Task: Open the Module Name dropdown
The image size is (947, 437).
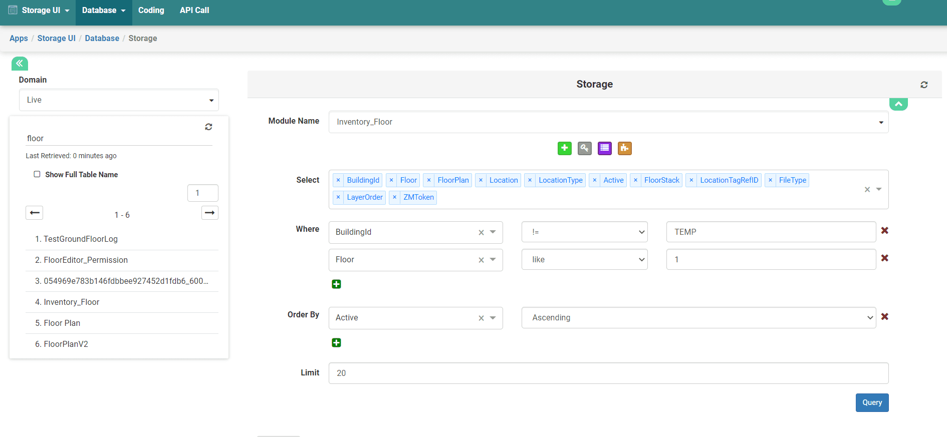Action: (x=608, y=122)
